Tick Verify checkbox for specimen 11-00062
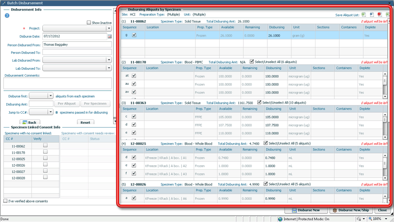394x222 pixels. [x=45, y=145]
